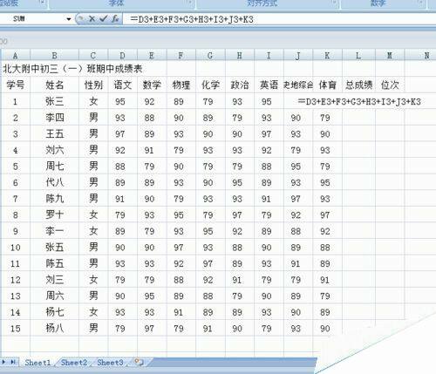Select the 史地综合 header cell
Viewport: 436px width, 374px height.
tap(298, 85)
